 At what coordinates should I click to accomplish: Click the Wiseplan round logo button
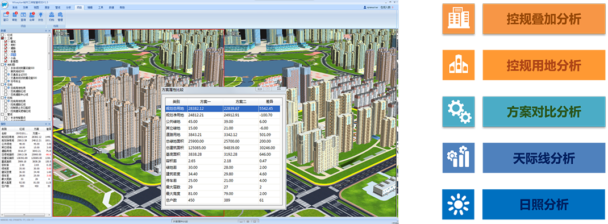point(5,5)
